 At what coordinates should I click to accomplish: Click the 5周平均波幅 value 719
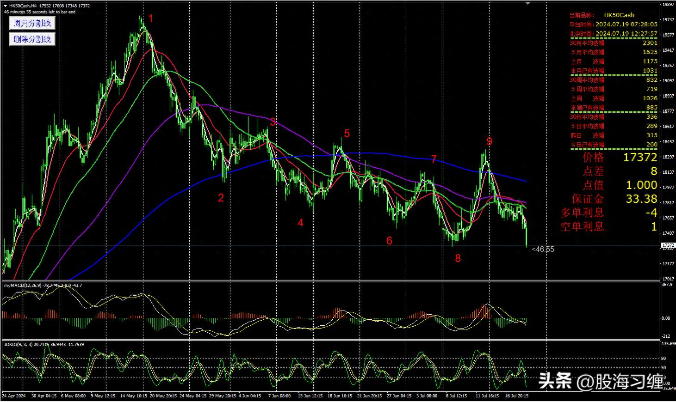click(652, 89)
